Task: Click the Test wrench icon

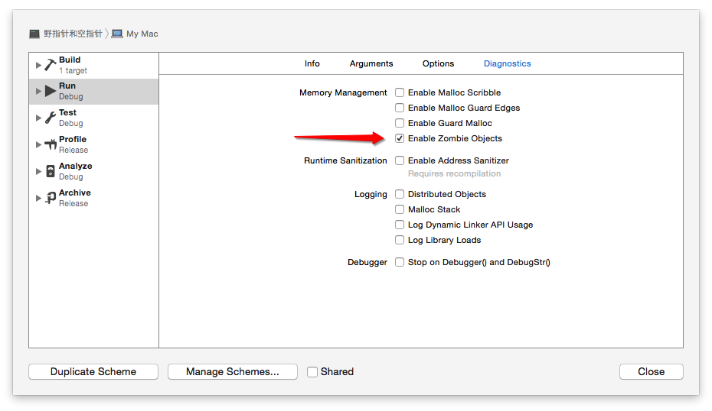Action: pyautogui.click(x=51, y=118)
